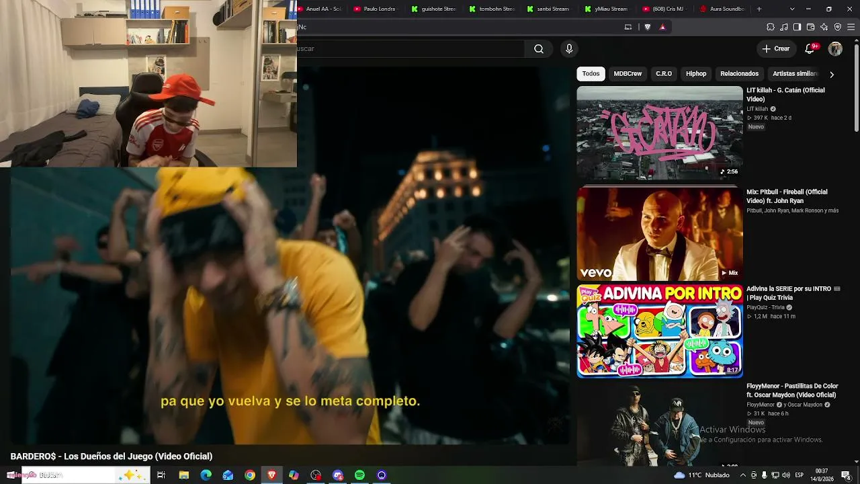Open "Adivina la SERIE por su INTRO" title
This screenshot has height=484, width=860.
pyautogui.click(x=793, y=293)
